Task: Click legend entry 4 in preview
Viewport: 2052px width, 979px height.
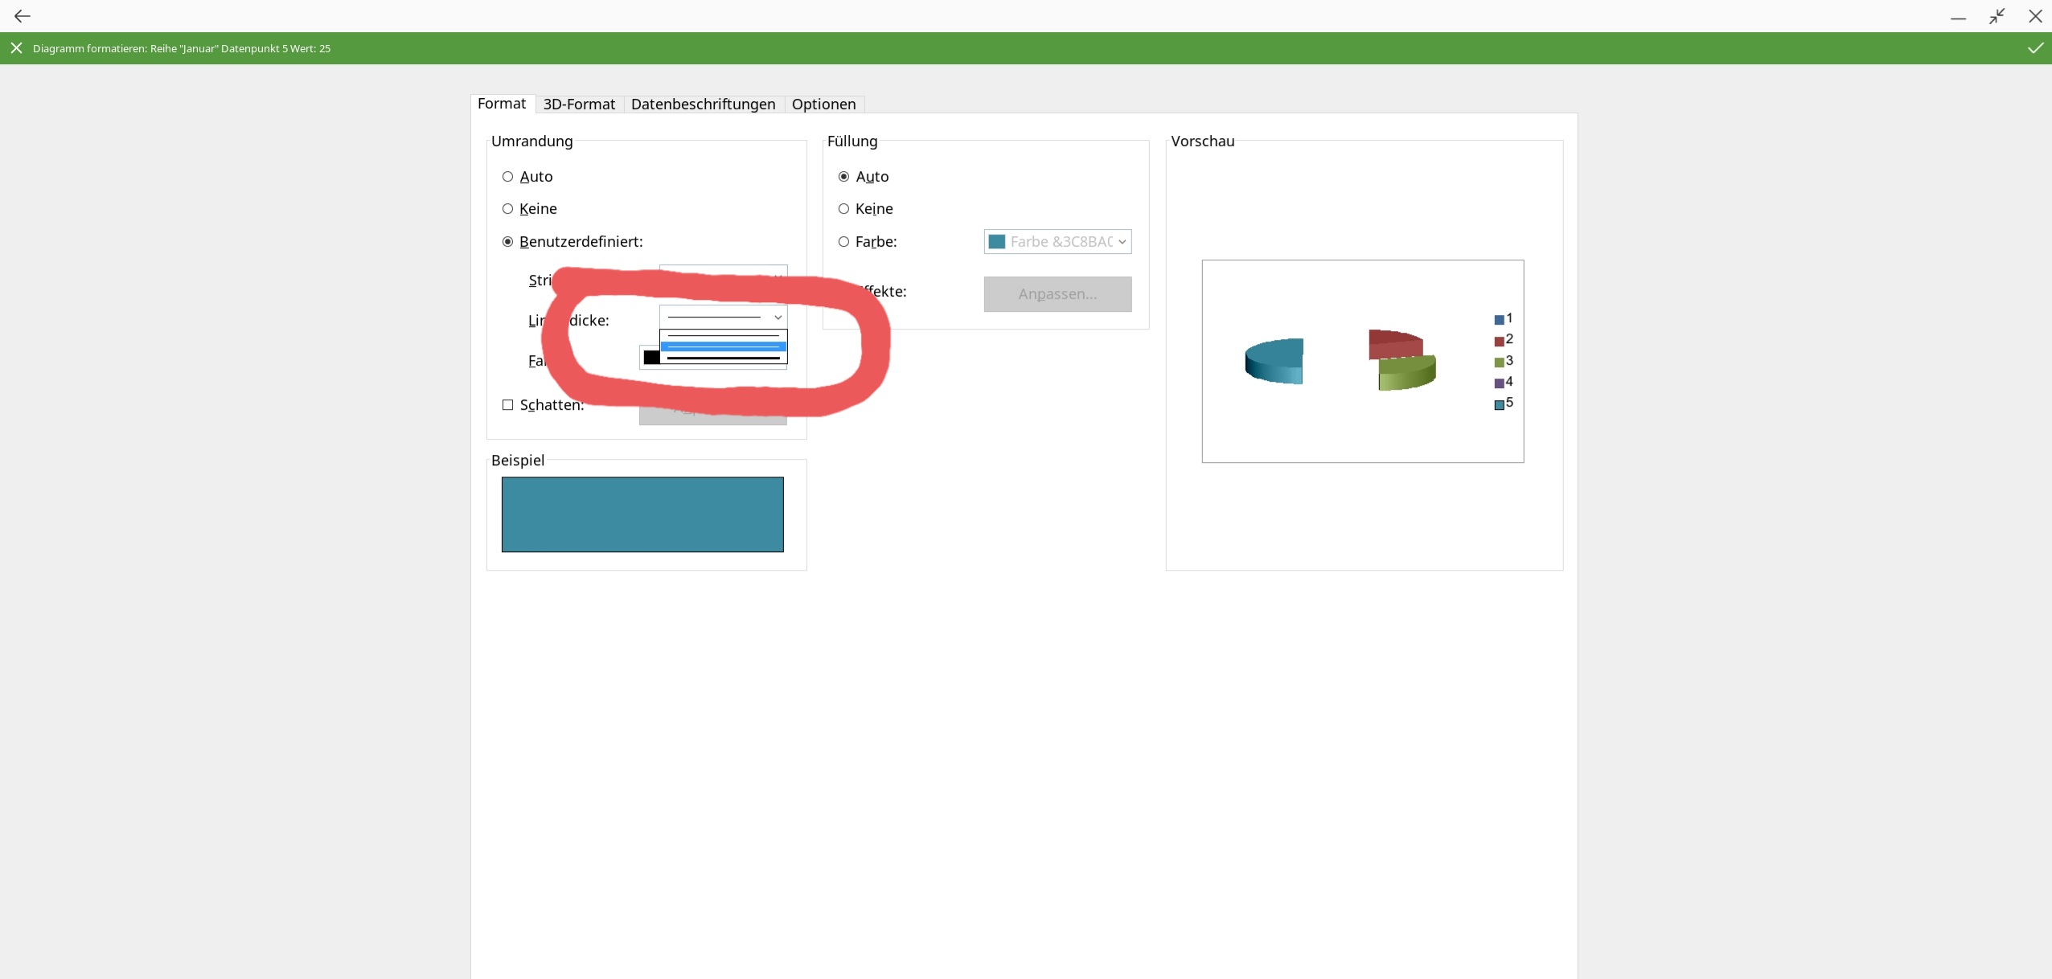Action: pyautogui.click(x=1504, y=383)
